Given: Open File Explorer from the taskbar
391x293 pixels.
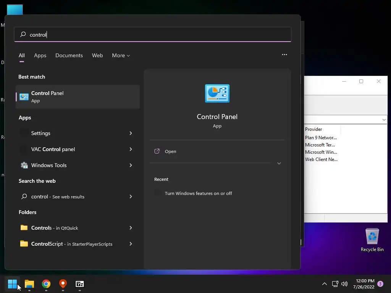Looking at the screenshot, I should click(x=29, y=284).
